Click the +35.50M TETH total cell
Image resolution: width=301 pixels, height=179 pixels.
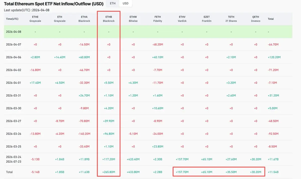tap(231, 172)
